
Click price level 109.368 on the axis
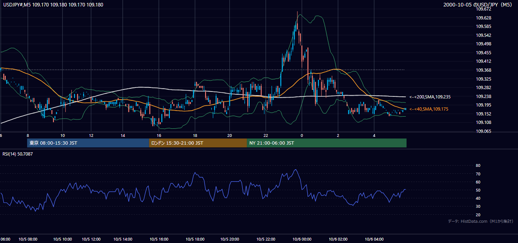point(484,70)
